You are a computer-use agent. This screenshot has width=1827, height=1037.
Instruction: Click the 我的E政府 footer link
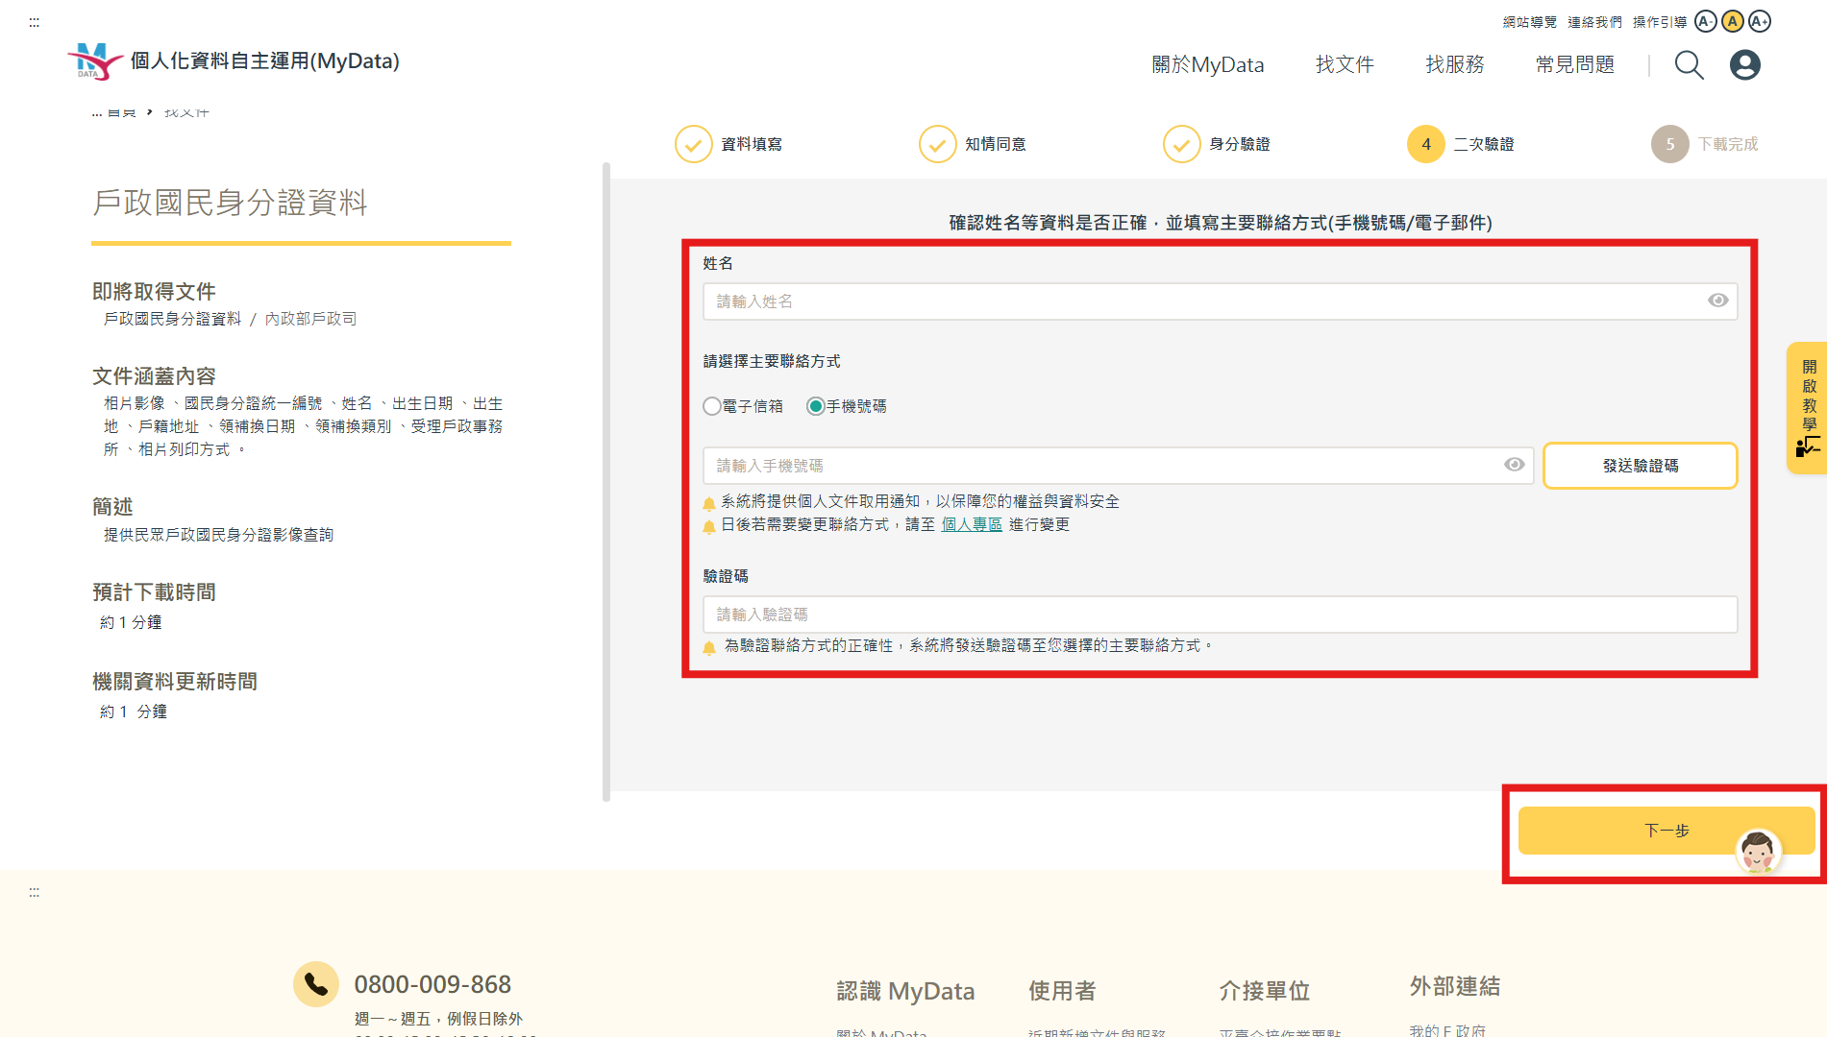(1447, 1029)
